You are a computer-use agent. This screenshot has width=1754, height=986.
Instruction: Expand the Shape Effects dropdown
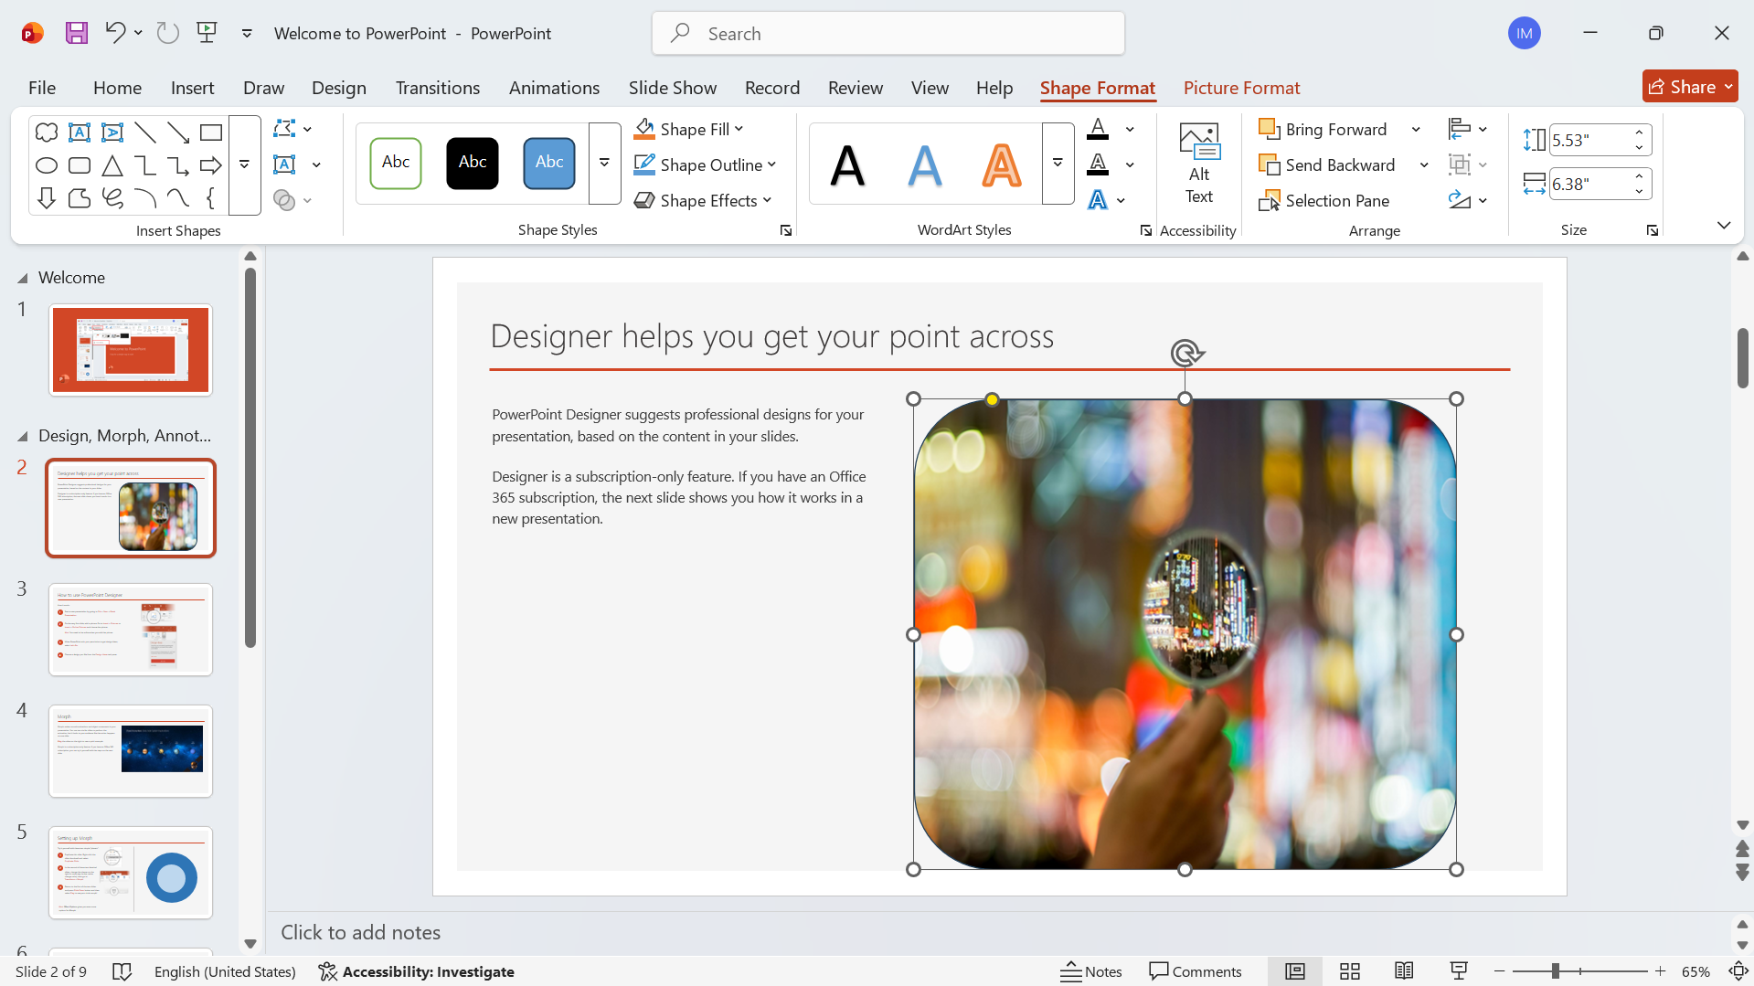pos(767,200)
